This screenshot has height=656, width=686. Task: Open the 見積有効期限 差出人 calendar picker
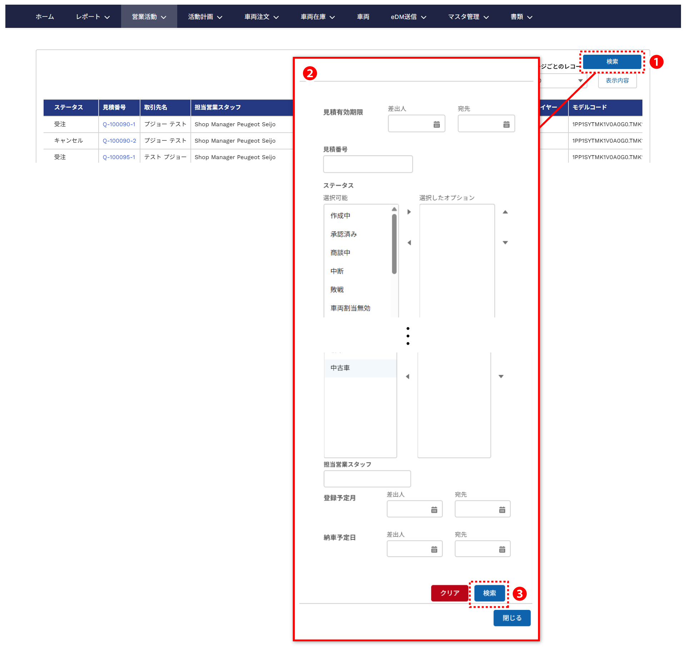coord(436,124)
